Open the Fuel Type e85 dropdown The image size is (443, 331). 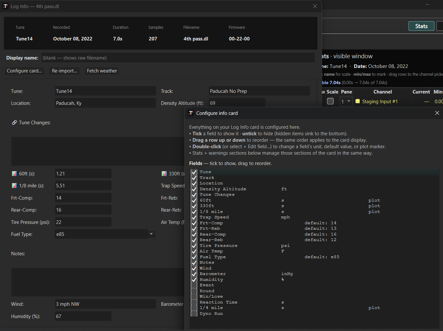pyautogui.click(x=151, y=234)
